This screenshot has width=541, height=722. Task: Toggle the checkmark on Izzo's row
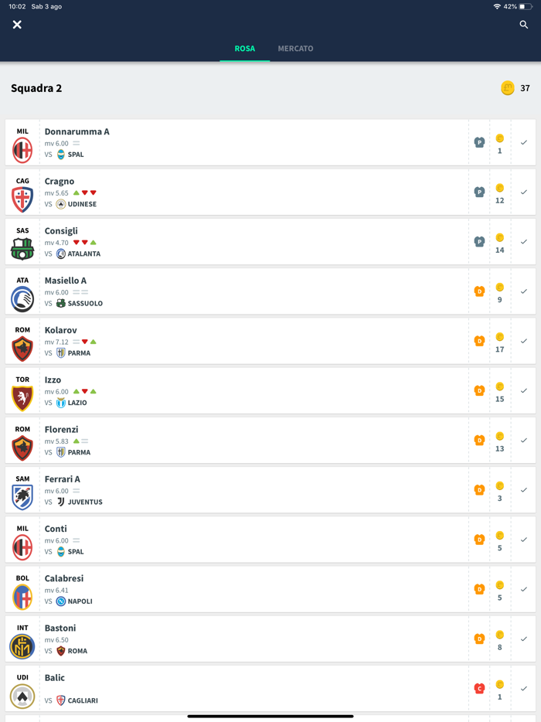(x=524, y=390)
